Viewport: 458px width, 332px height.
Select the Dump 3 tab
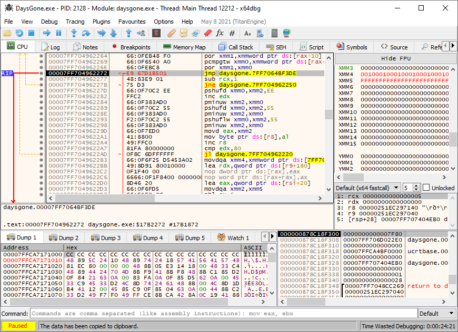point(105,238)
